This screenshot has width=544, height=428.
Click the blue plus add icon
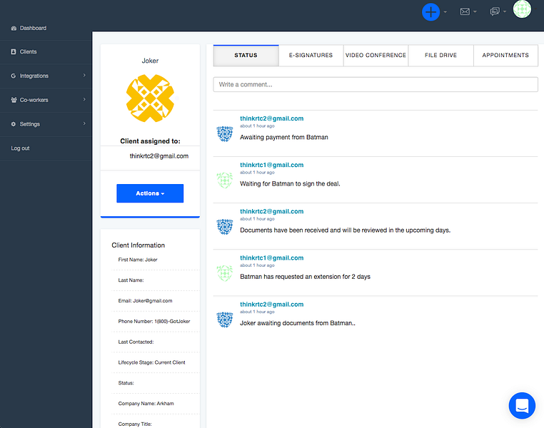pyautogui.click(x=430, y=12)
